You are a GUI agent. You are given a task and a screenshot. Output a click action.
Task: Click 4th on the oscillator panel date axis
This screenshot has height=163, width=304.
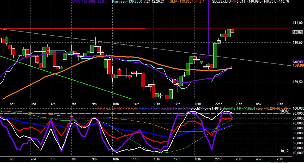coord(53,159)
